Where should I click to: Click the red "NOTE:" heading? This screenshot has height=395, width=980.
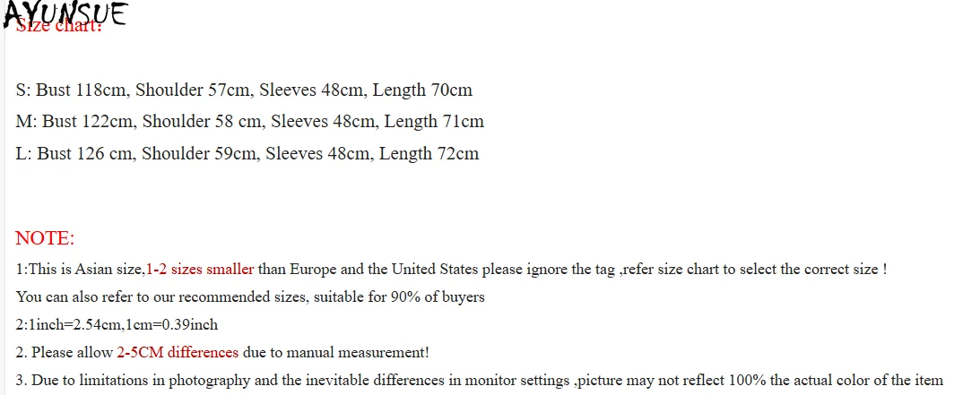pos(45,238)
